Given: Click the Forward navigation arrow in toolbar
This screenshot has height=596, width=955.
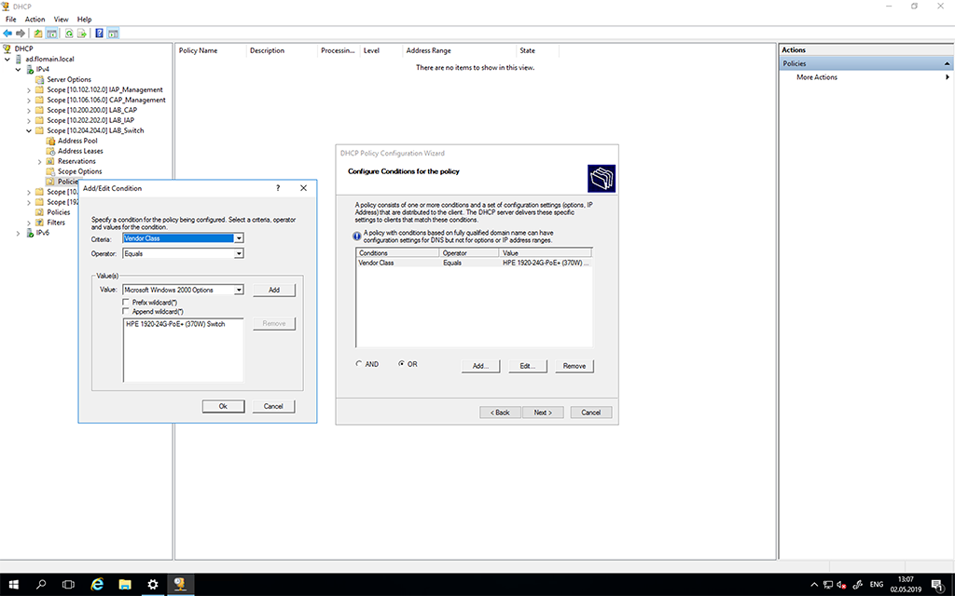Looking at the screenshot, I should pos(19,33).
